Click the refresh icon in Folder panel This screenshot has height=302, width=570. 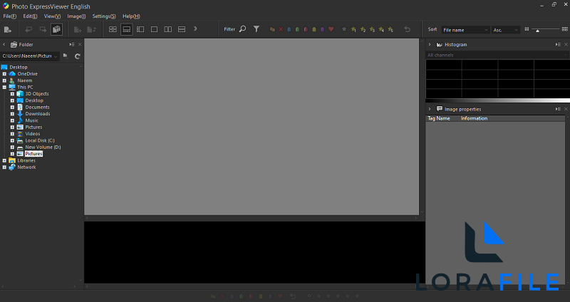coord(77,56)
